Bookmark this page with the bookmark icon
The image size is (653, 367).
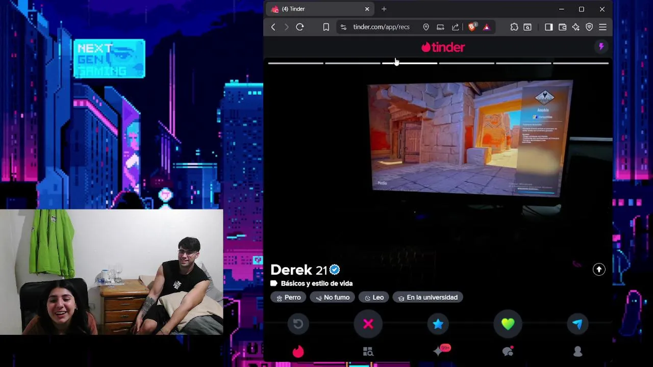point(326,27)
